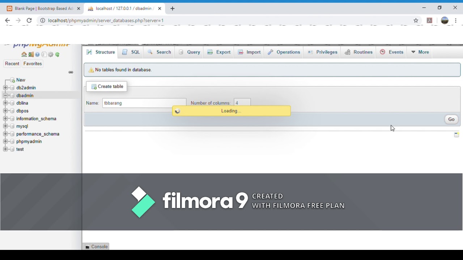Click the Number of columns field
This screenshot has width=463, height=260.
click(x=242, y=103)
